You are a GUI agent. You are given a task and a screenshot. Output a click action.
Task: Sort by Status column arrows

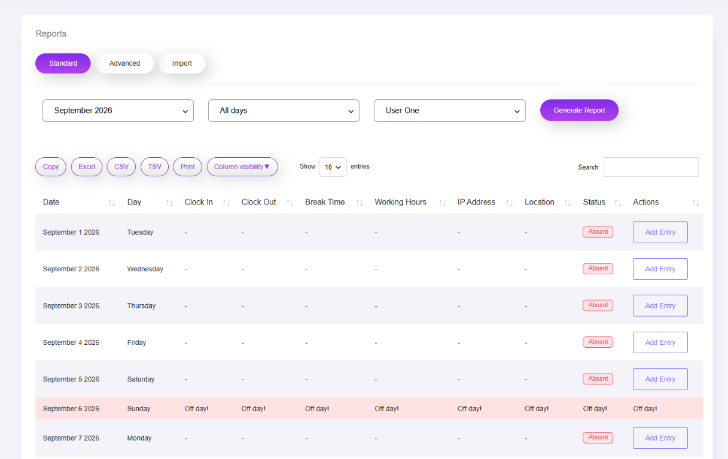[x=618, y=203]
